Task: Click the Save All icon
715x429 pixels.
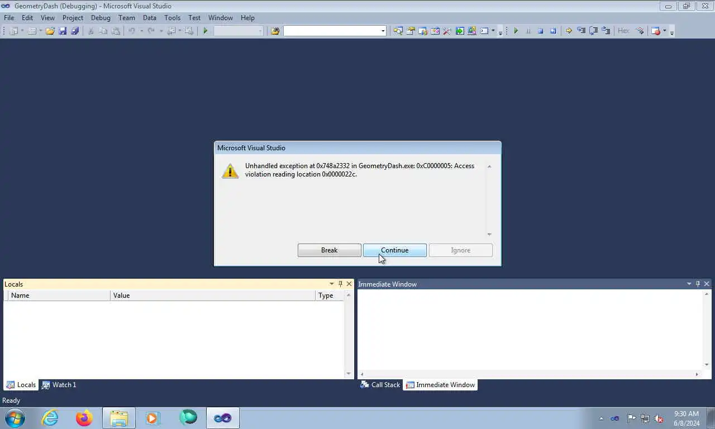Action: click(75, 31)
